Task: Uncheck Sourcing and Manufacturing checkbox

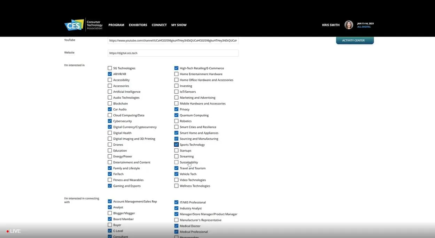Action: point(176,139)
